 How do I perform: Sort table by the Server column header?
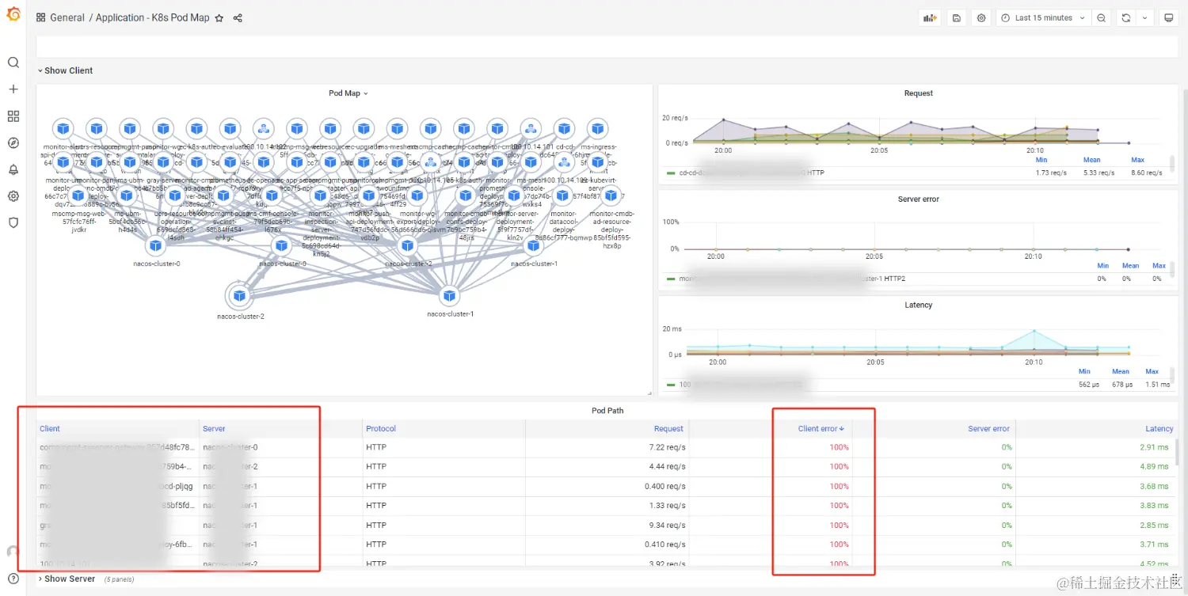tap(214, 428)
